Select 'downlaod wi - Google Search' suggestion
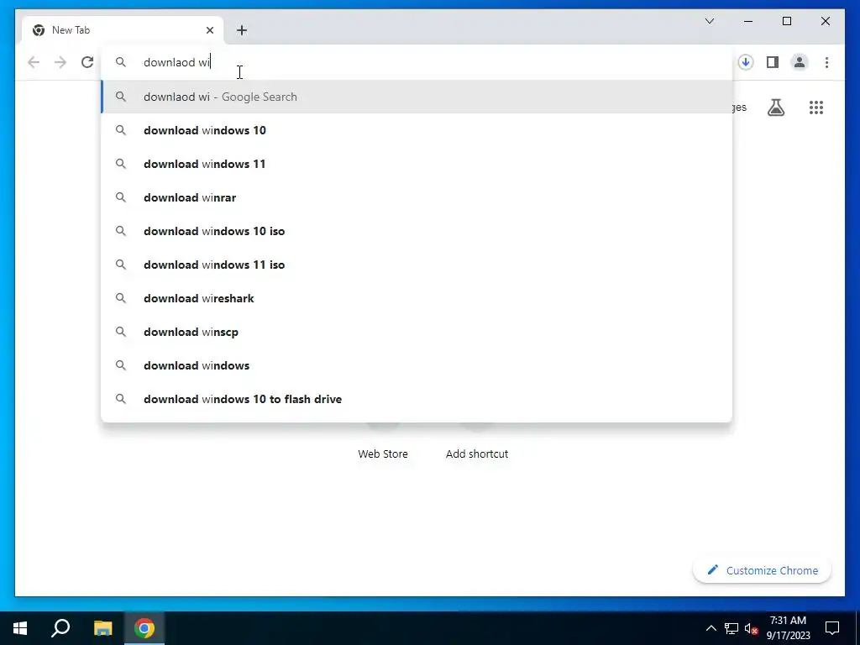 pyautogui.click(x=417, y=97)
